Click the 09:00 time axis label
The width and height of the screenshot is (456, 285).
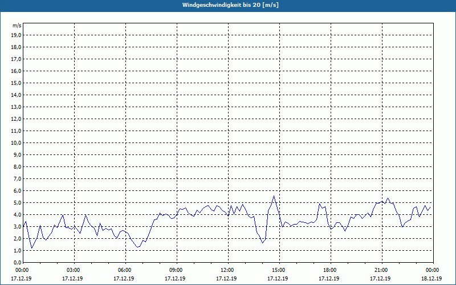(x=177, y=270)
